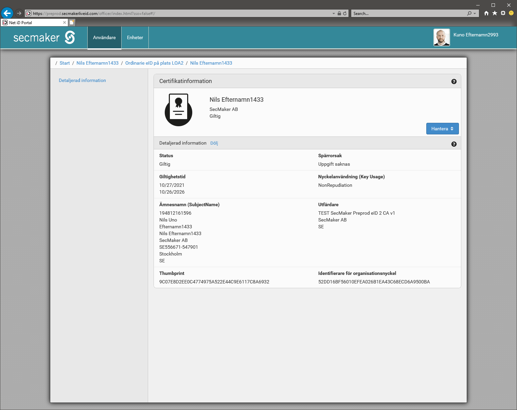517x410 pixels.
Task: Open favorites star icon
Action: click(495, 13)
